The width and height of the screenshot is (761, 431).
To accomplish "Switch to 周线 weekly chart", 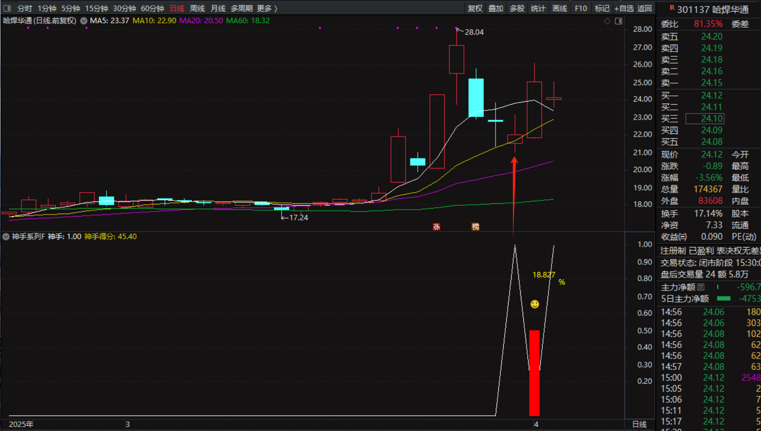I will click(197, 8).
